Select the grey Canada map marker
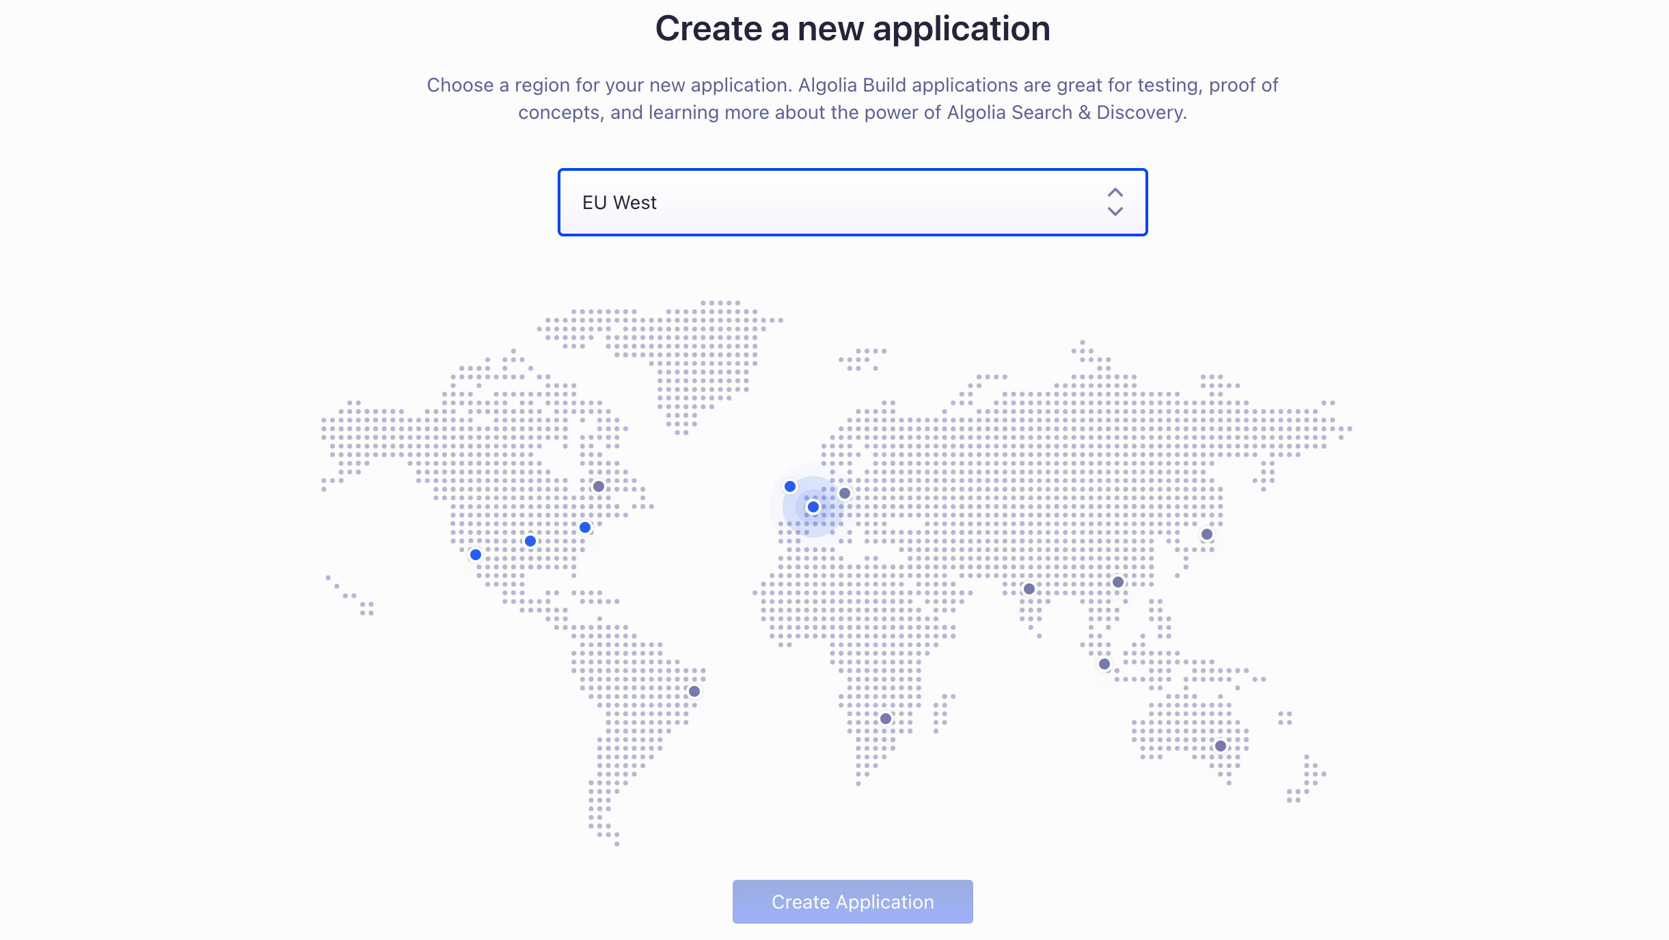This screenshot has width=1669, height=940. pos(598,486)
